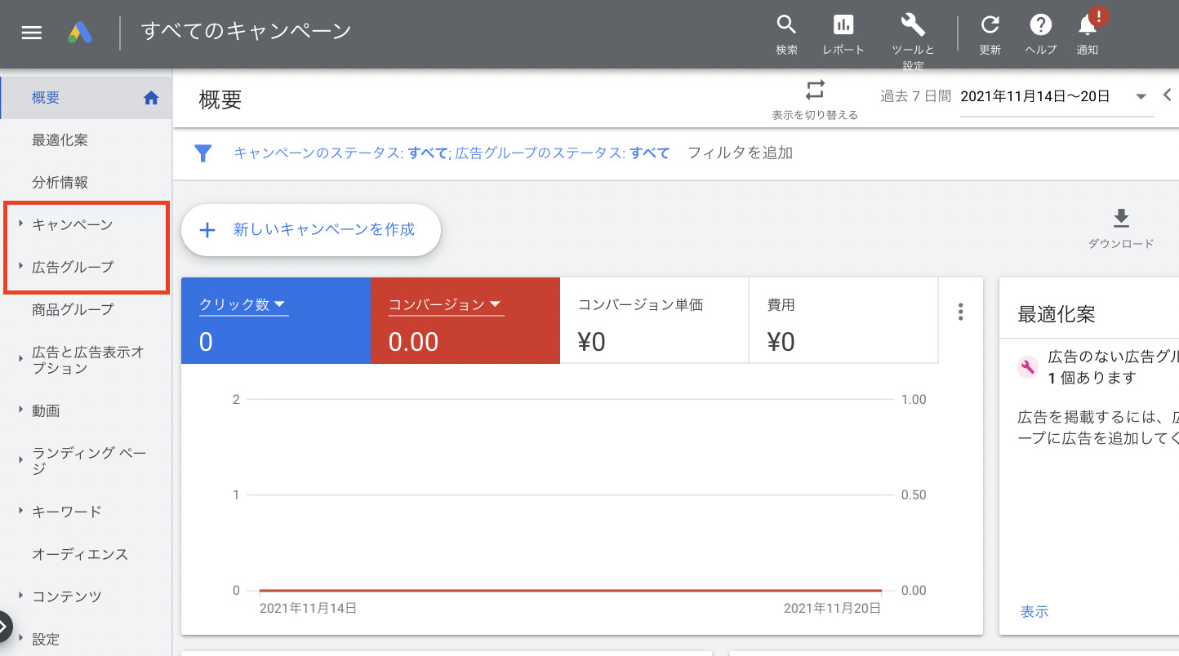This screenshot has width=1179, height=656.
Task: Open the reports (レポート) icon
Action: click(843, 24)
